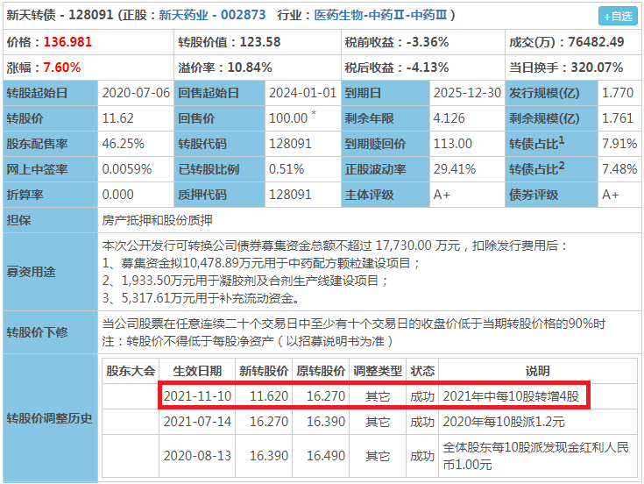Click the 调整类型 column header
Image resolution: width=644 pixels, height=484 pixels.
pyautogui.click(x=378, y=371)
